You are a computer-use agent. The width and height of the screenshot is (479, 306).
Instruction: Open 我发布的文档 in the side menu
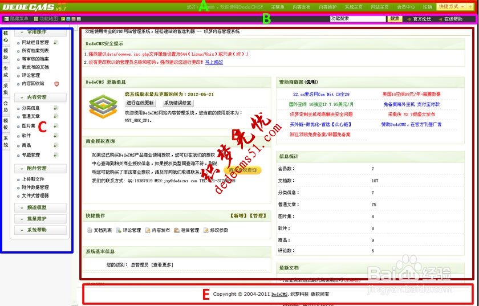point(35,67)
